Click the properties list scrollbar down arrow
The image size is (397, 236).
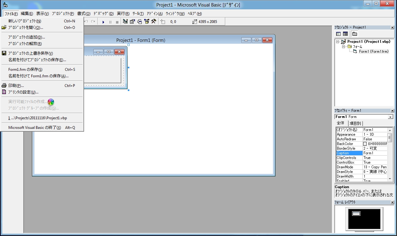[390, 179]
